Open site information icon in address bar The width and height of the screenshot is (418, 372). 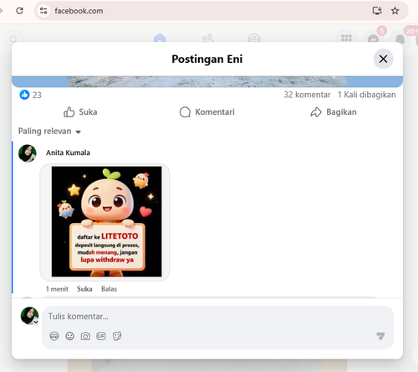[43, 11]
